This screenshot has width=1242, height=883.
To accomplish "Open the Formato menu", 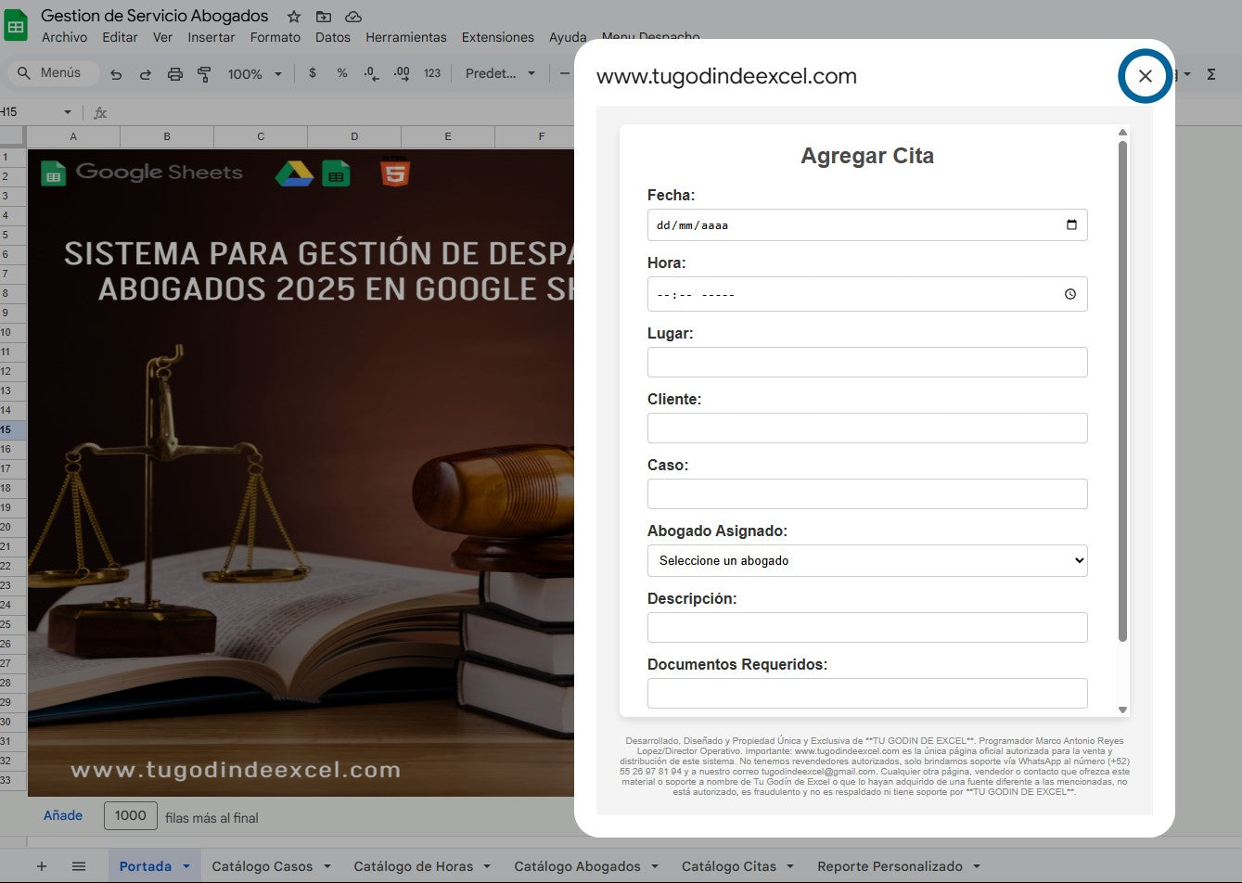I will (275, 37).
